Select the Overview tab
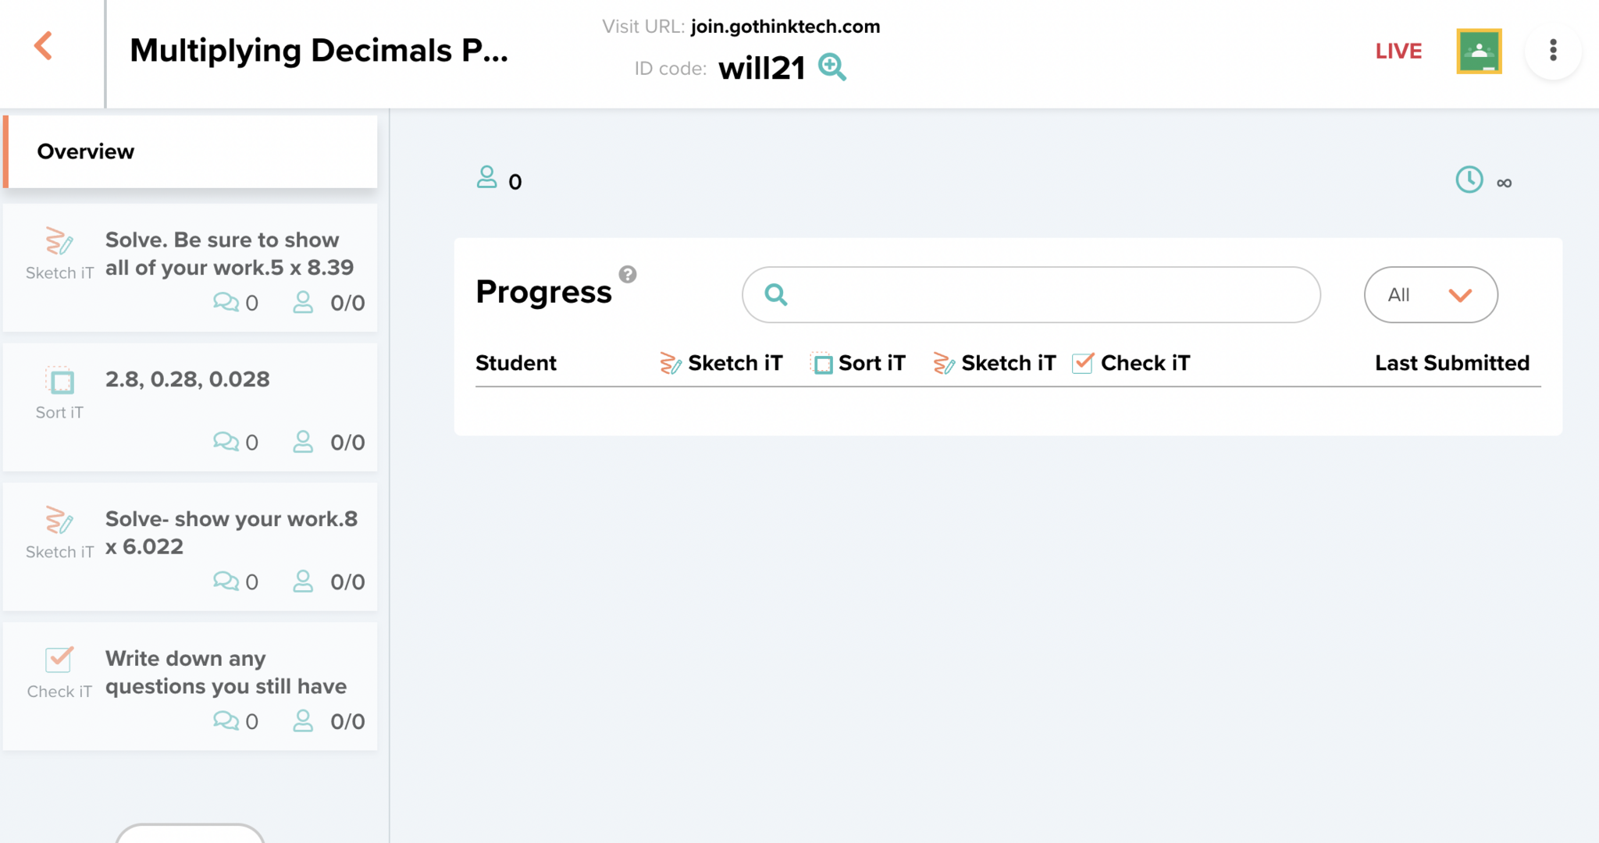 191,151
